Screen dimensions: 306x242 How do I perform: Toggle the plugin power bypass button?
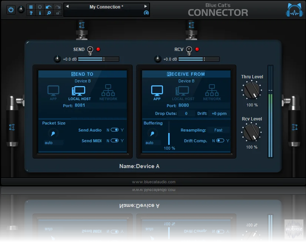point(11,10)
